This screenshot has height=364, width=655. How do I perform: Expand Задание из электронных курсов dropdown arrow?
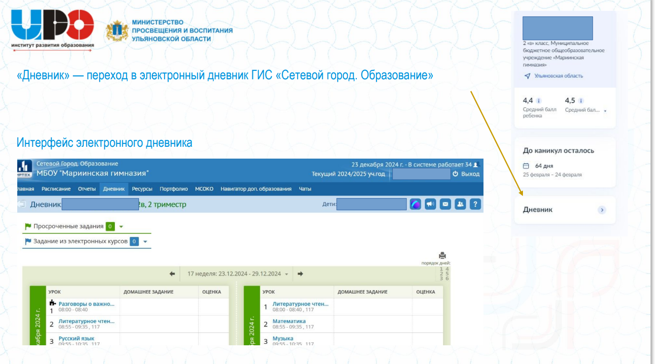[x=145, y=241]
